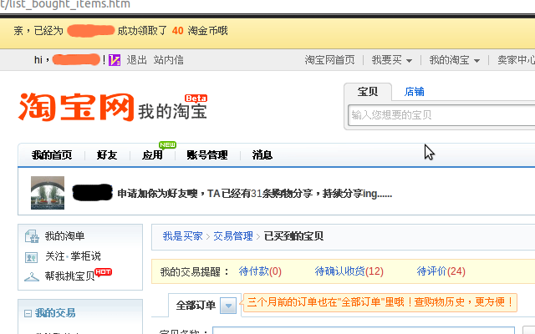Open the 站内信 messages link

coord(169,60)
